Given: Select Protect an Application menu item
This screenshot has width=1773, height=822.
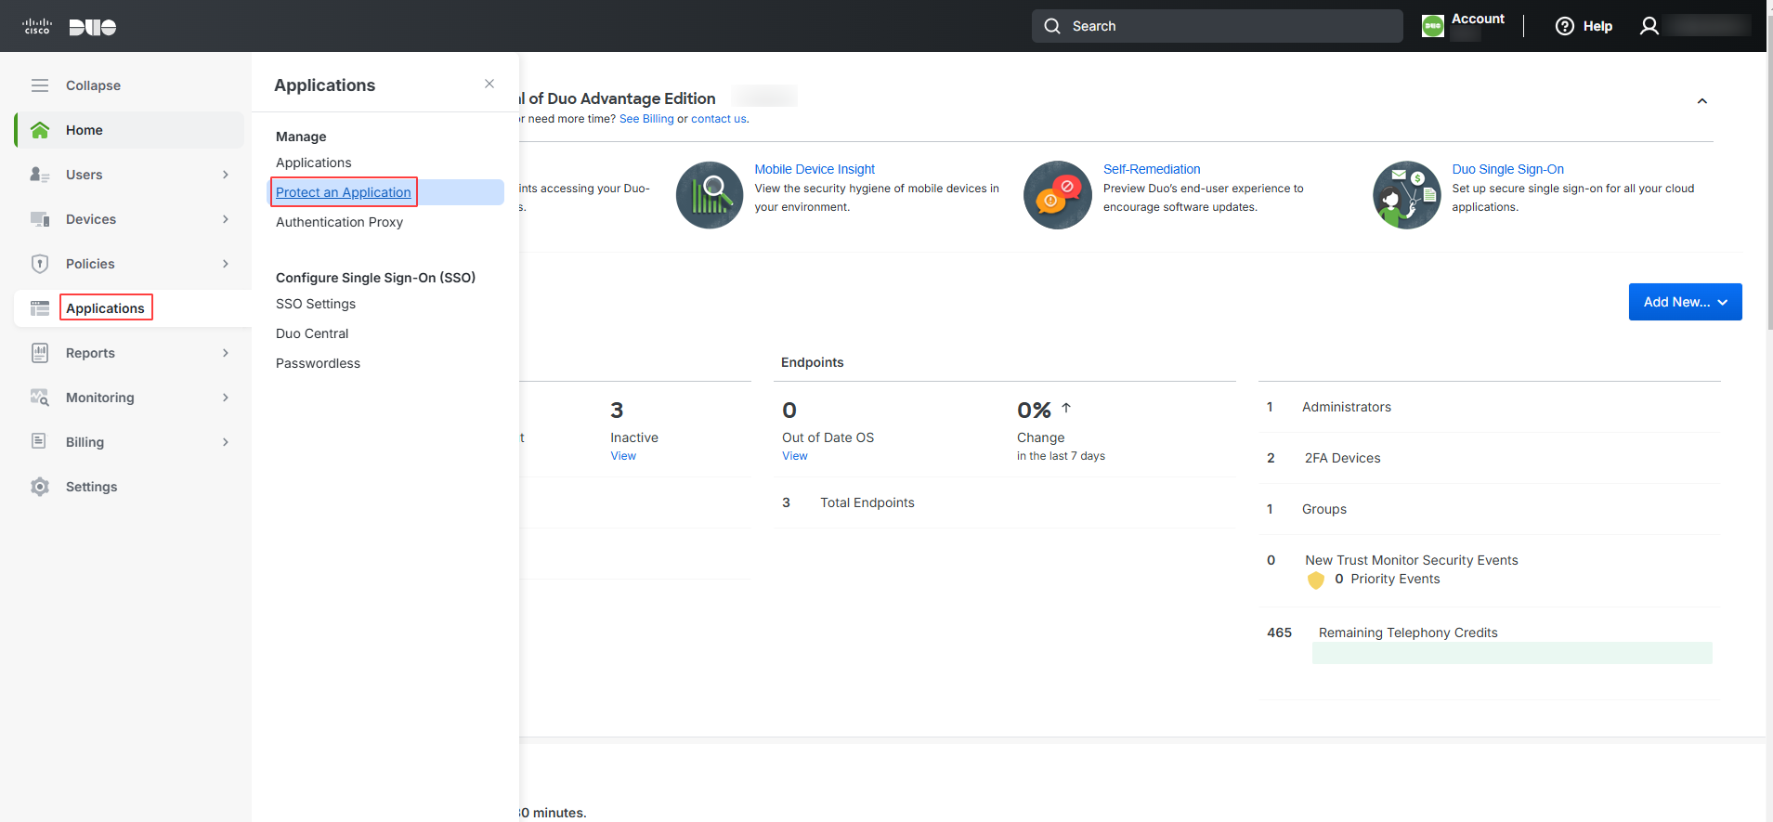Looking at the screenshot, I should click(x=344, y=192).
